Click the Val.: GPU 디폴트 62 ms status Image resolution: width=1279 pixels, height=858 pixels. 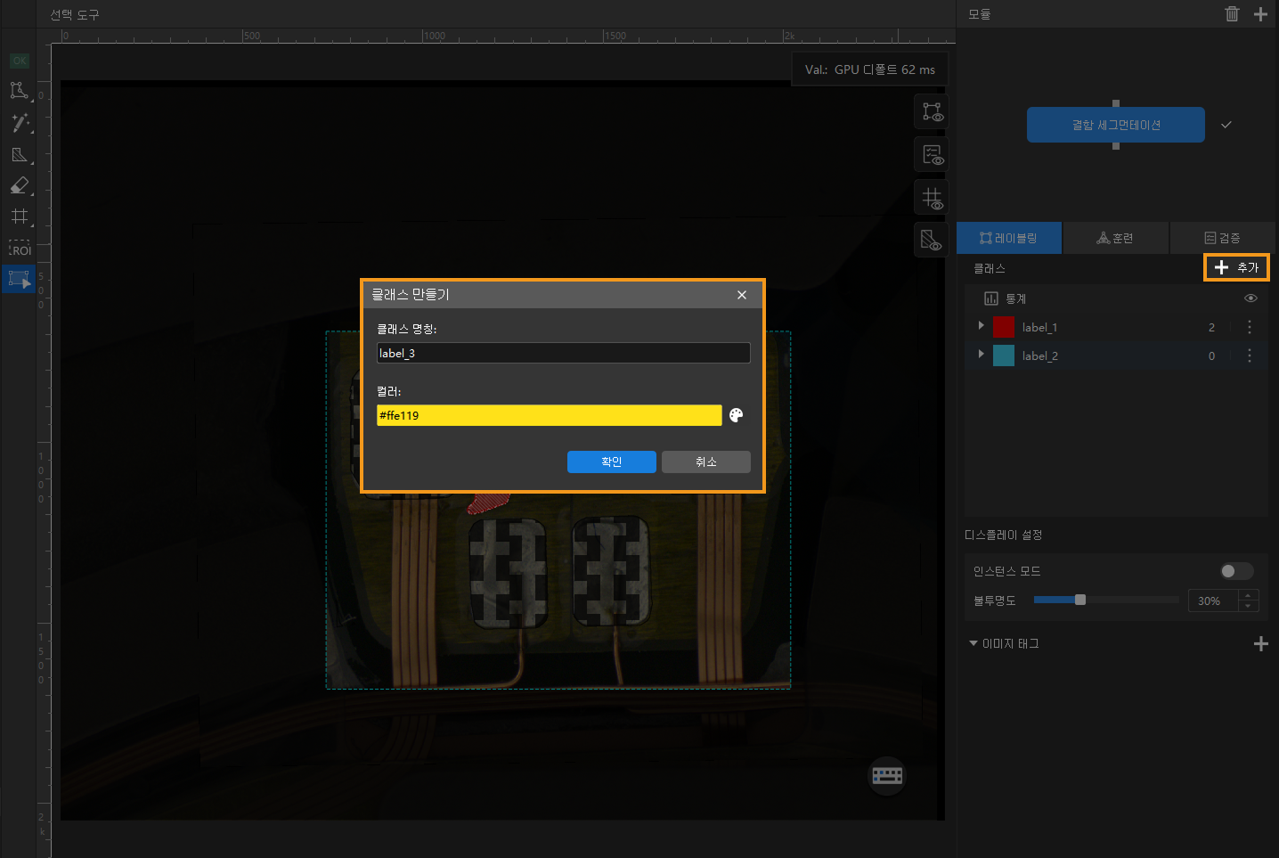click(x=870, y=69)
